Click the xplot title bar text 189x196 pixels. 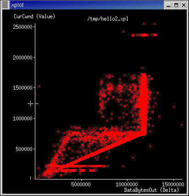(x=17, y=5)
